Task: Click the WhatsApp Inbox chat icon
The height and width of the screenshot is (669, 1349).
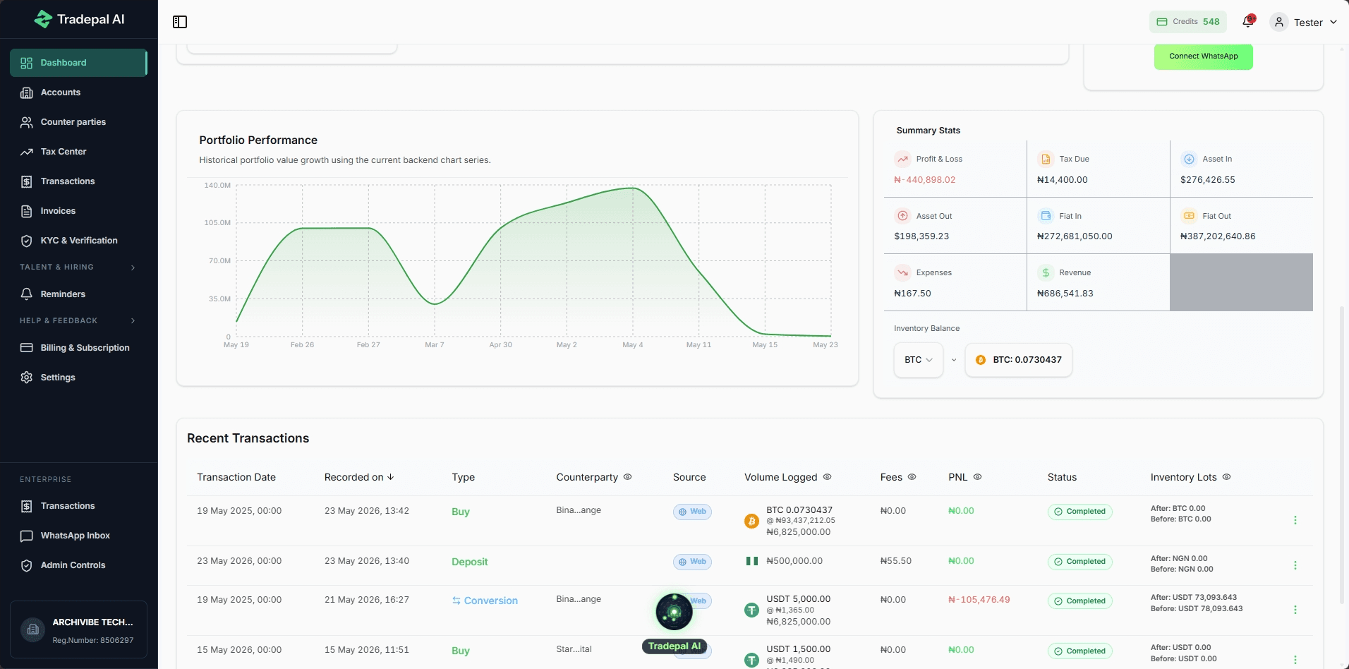Action: pyautogui.click(x=27, y=536)
